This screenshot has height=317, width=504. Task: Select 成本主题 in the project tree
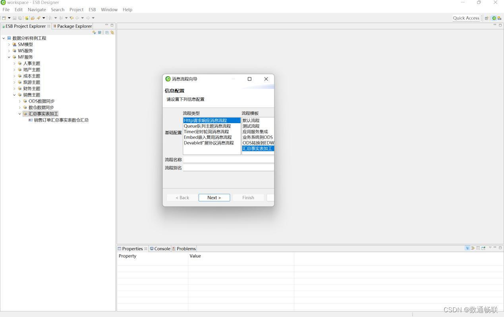[x=31, y=76]
